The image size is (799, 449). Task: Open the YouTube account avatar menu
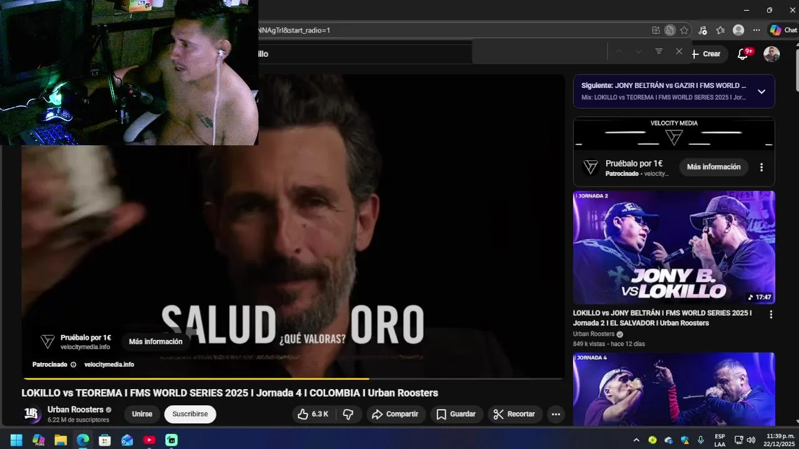[772, 54]
